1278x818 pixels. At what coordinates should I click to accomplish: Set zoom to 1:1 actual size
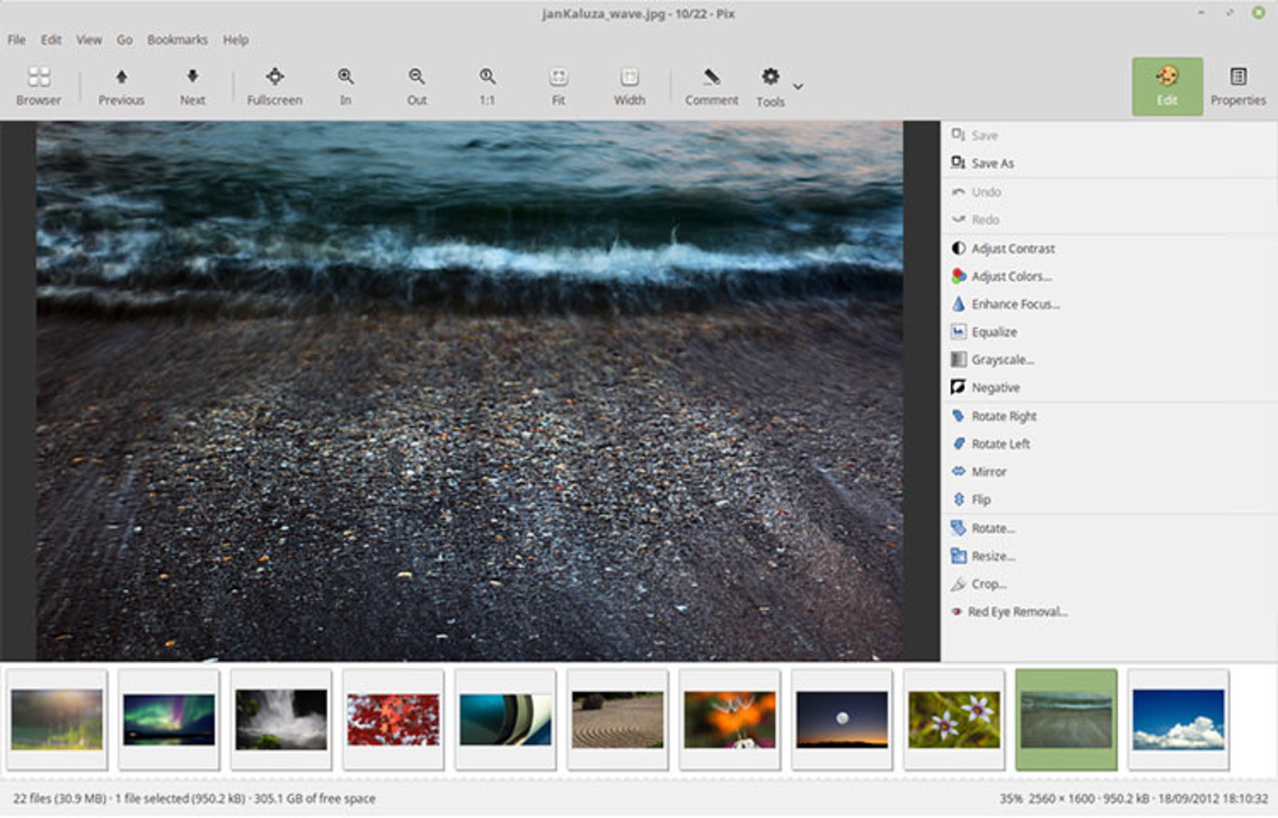487,86
